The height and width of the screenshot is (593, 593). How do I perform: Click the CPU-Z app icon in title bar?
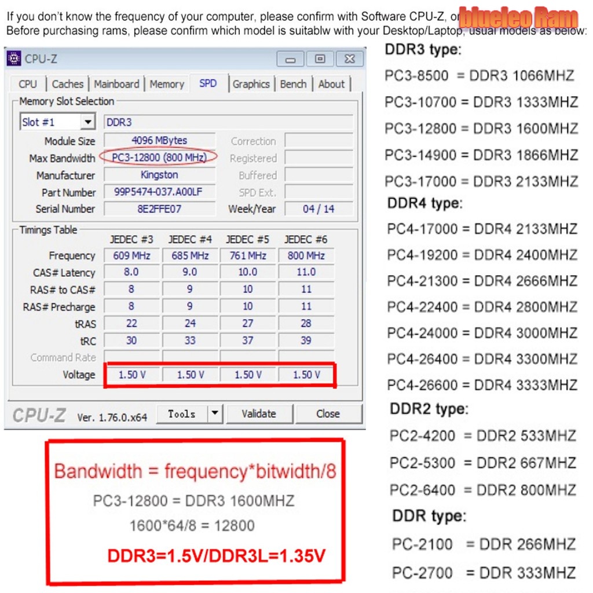[x=14, y=58]
